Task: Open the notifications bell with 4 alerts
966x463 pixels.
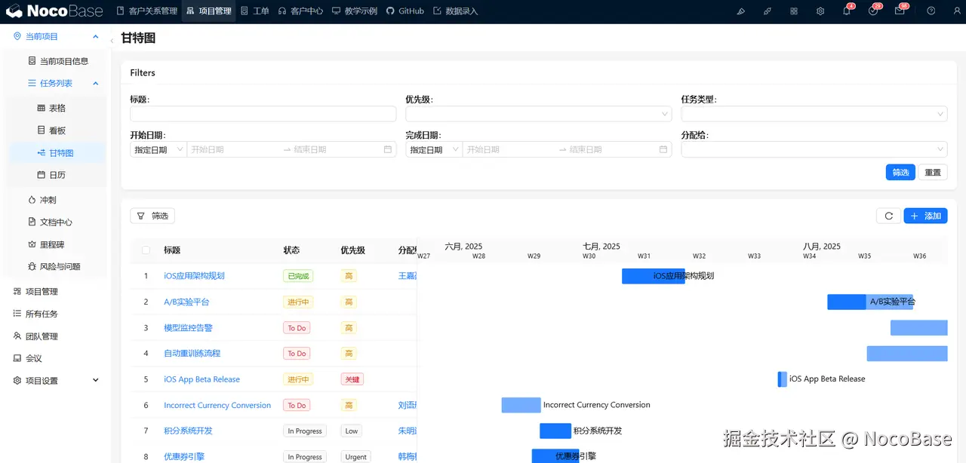Action: click(847, 11)
